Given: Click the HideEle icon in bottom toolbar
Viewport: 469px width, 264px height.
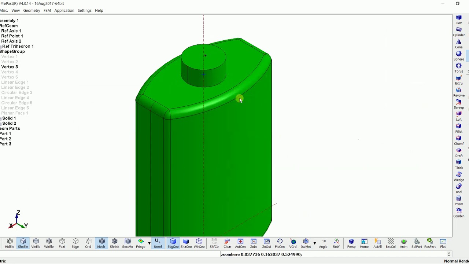Looking at the screenshot, I should point(10,243).
